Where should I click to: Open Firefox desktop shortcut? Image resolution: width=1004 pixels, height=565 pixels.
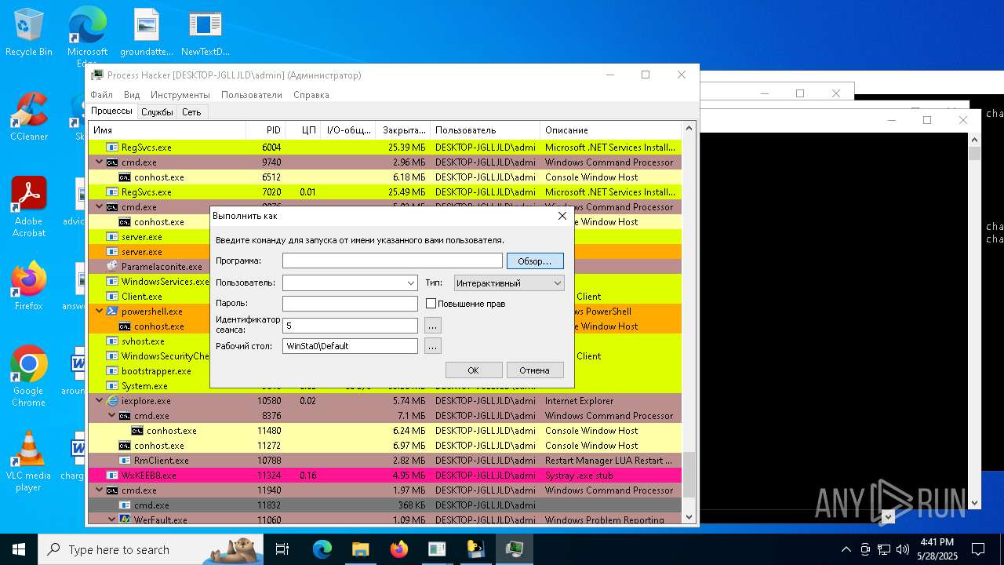(x=29, y=286)
